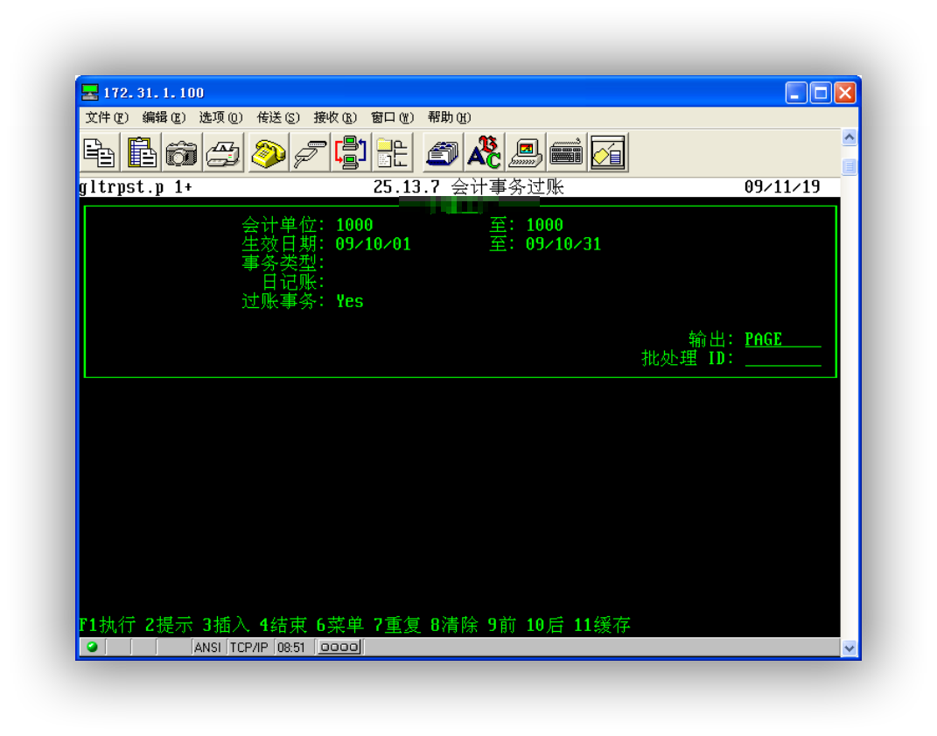This screenshot has width=937, height=736.
Task: Open the 编辑(E) menu
Action: tap(164, 117)
